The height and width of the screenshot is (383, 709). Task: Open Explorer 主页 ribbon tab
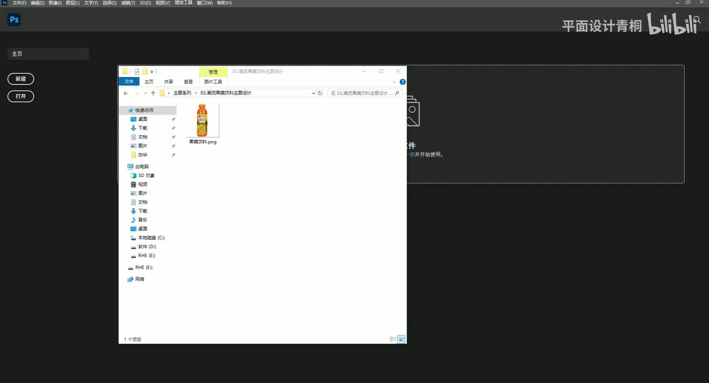tap(149, 81)
